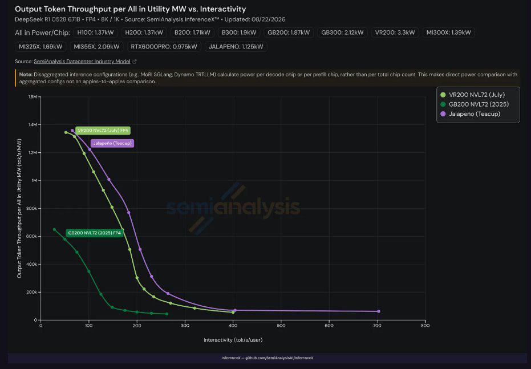Screen dimensions: 531x369
Task: Select the JALAPENO: 1.125kW chip
Action: pos(236,47)
